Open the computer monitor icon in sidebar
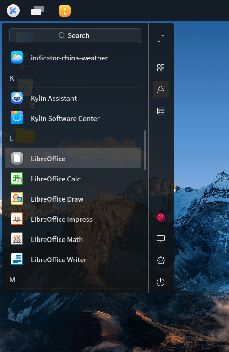The height and width of the screenshot is (352, 229). pos(161,239)
